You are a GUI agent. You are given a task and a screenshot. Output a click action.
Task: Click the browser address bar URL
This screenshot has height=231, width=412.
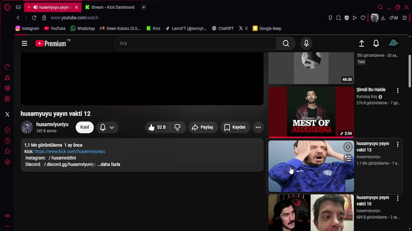click(74, 18)
